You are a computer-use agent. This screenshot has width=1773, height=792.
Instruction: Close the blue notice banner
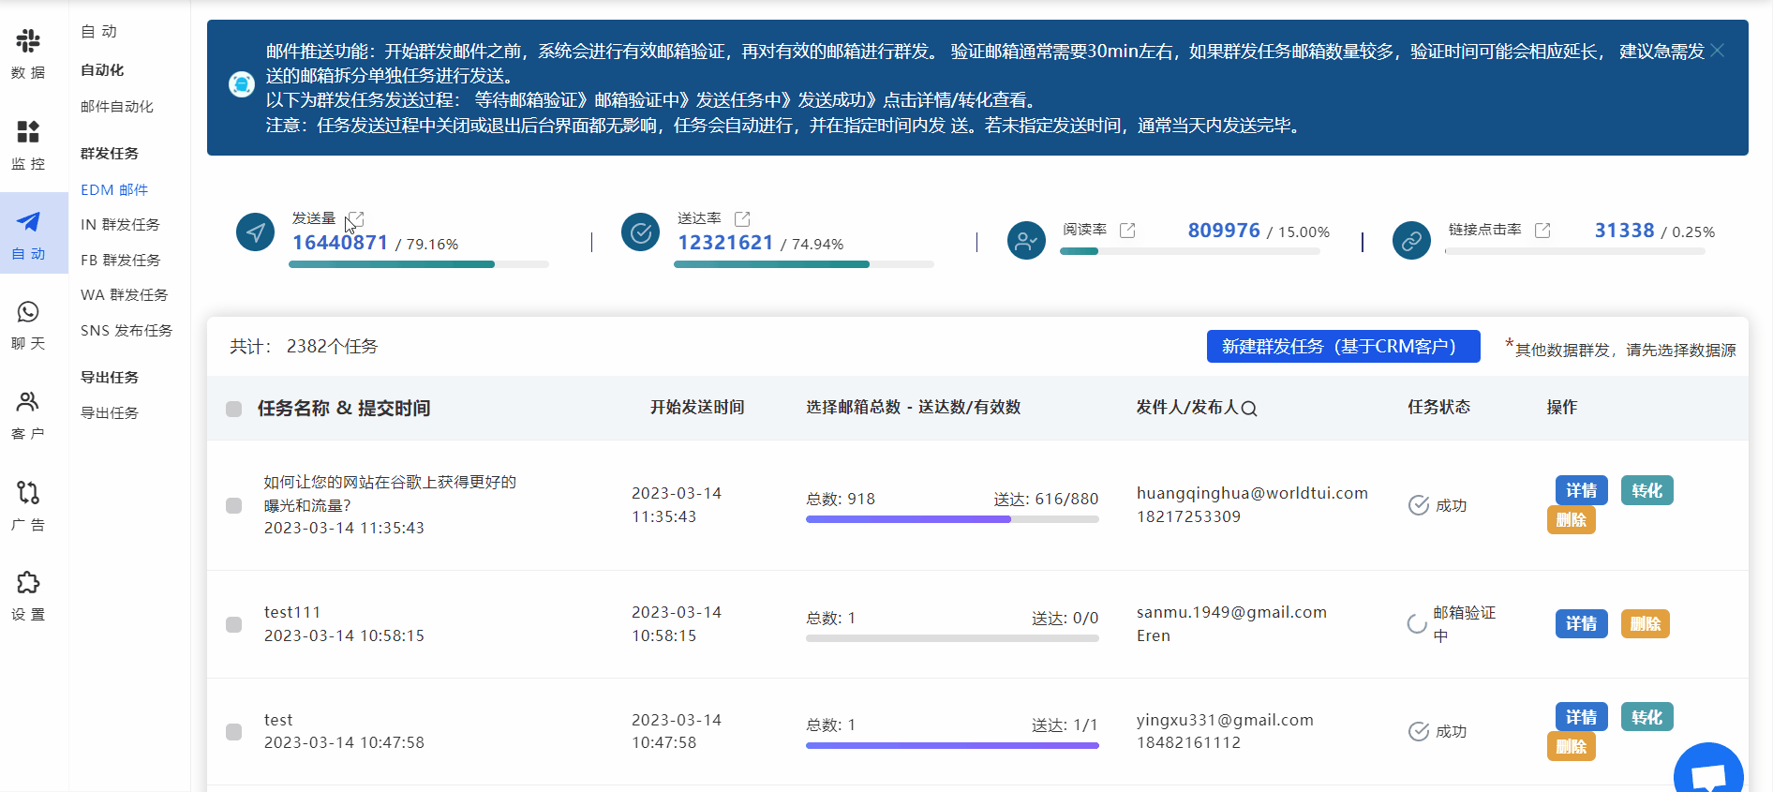[x=1717, y=51]
